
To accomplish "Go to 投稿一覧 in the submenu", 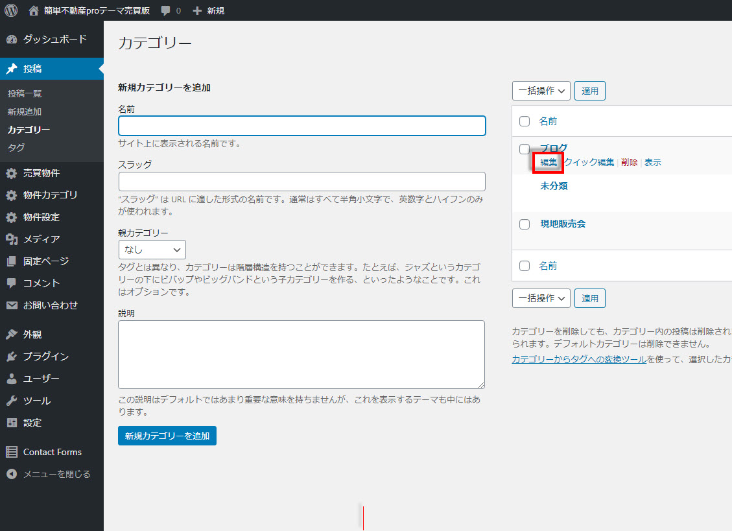I will (25, 94).
